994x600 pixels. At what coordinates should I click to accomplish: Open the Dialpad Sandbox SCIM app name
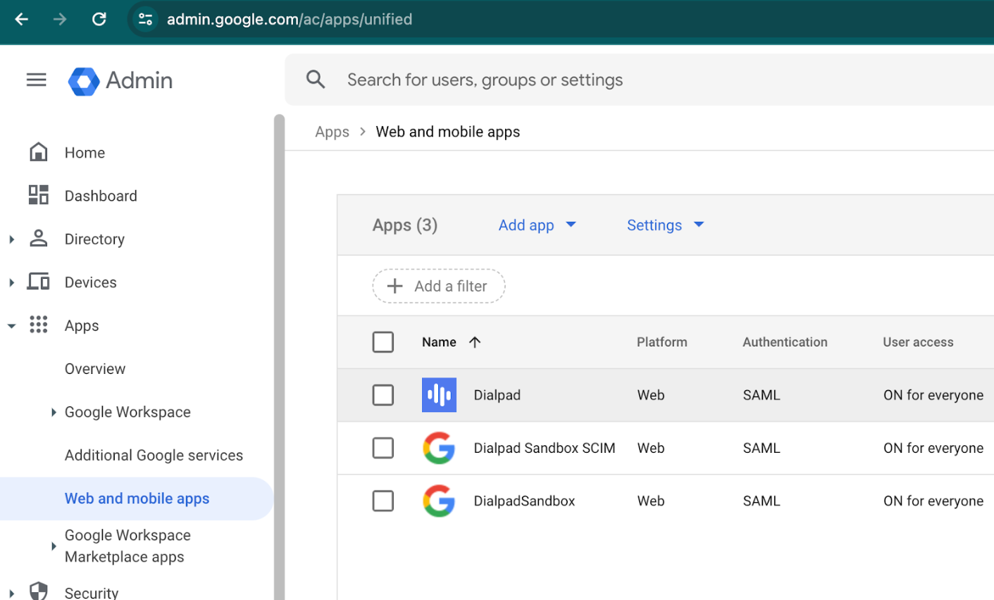point(545,448)
